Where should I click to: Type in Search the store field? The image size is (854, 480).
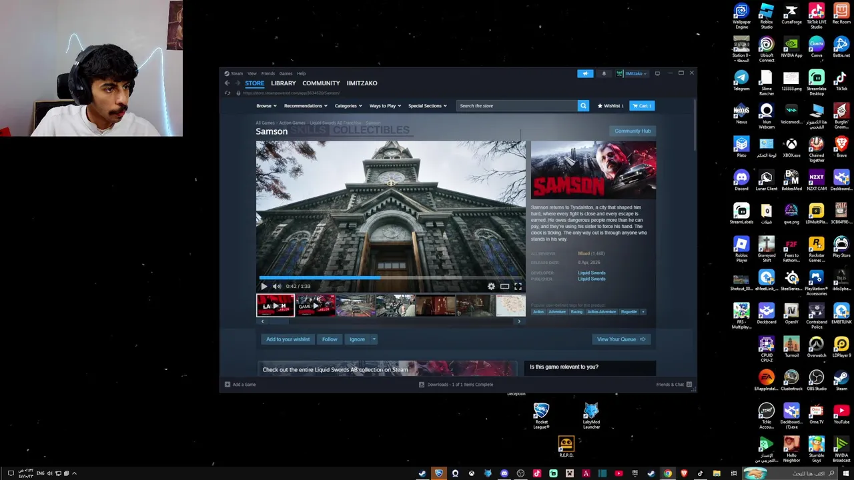pyautogui.click(x=516, y=105)
